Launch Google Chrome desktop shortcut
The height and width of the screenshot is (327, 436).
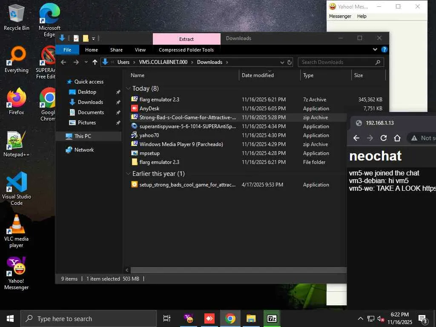tap(48, 105)
